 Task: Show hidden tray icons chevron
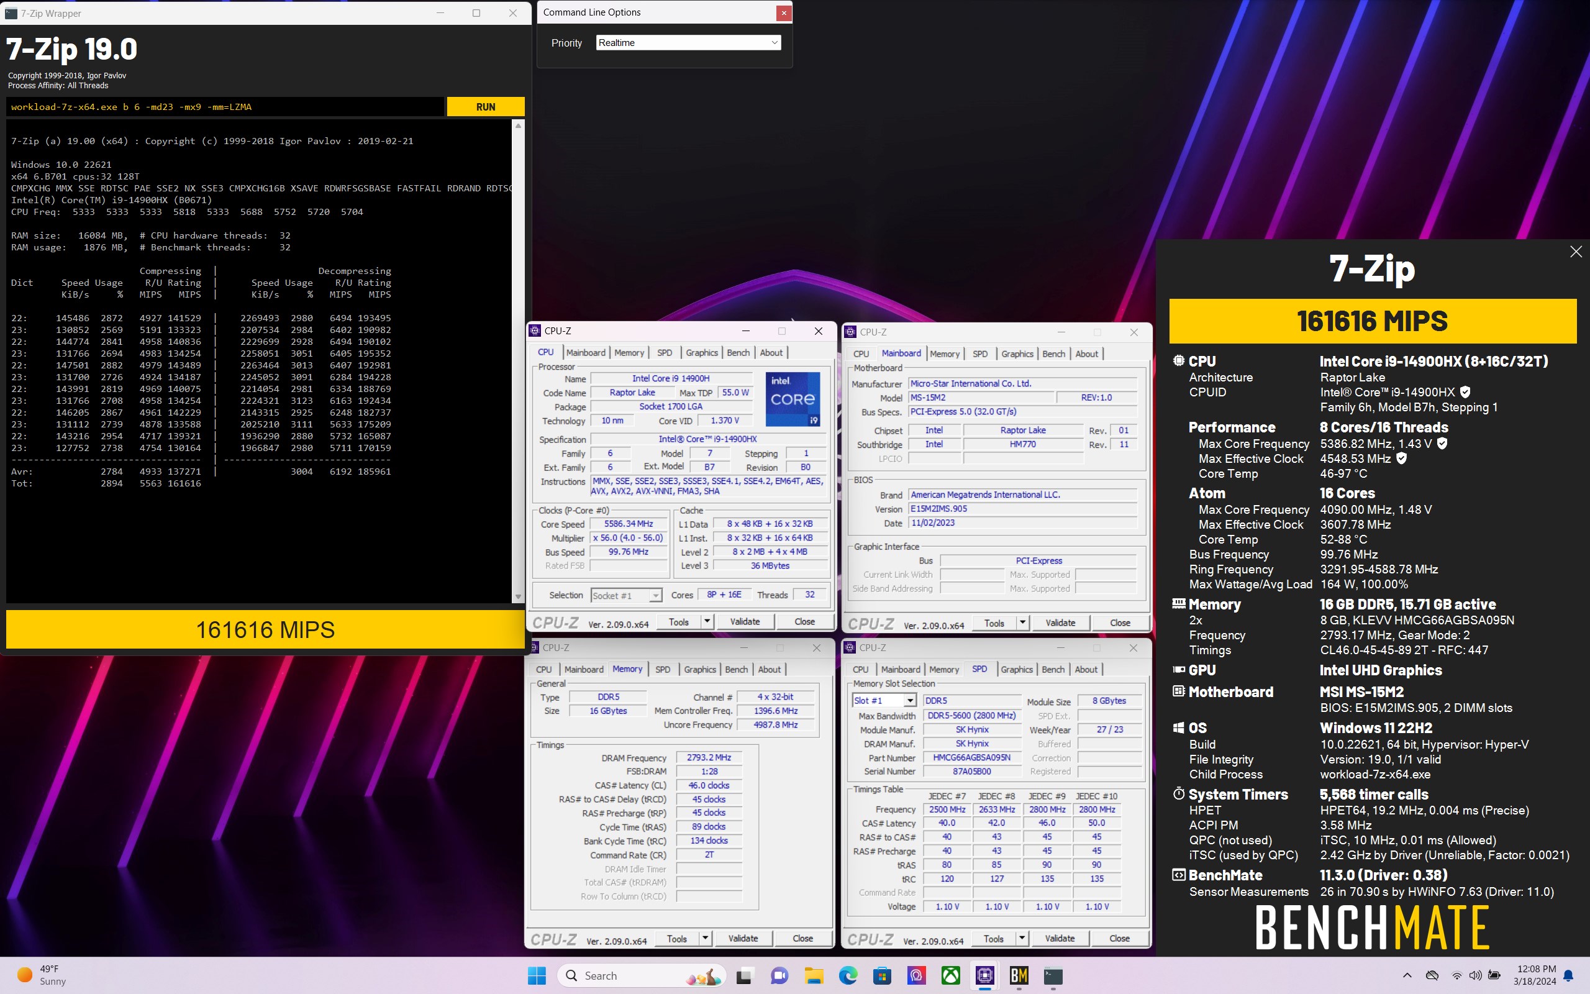(1407, 975)
